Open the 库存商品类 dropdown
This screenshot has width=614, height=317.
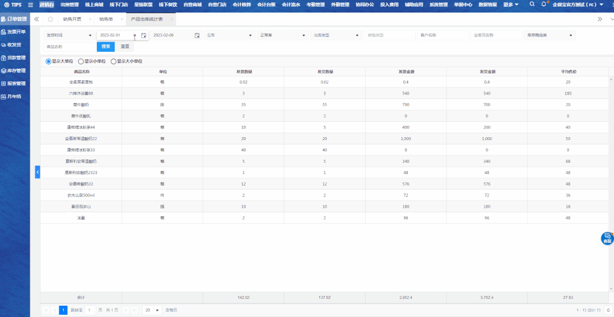click(549, 35)
